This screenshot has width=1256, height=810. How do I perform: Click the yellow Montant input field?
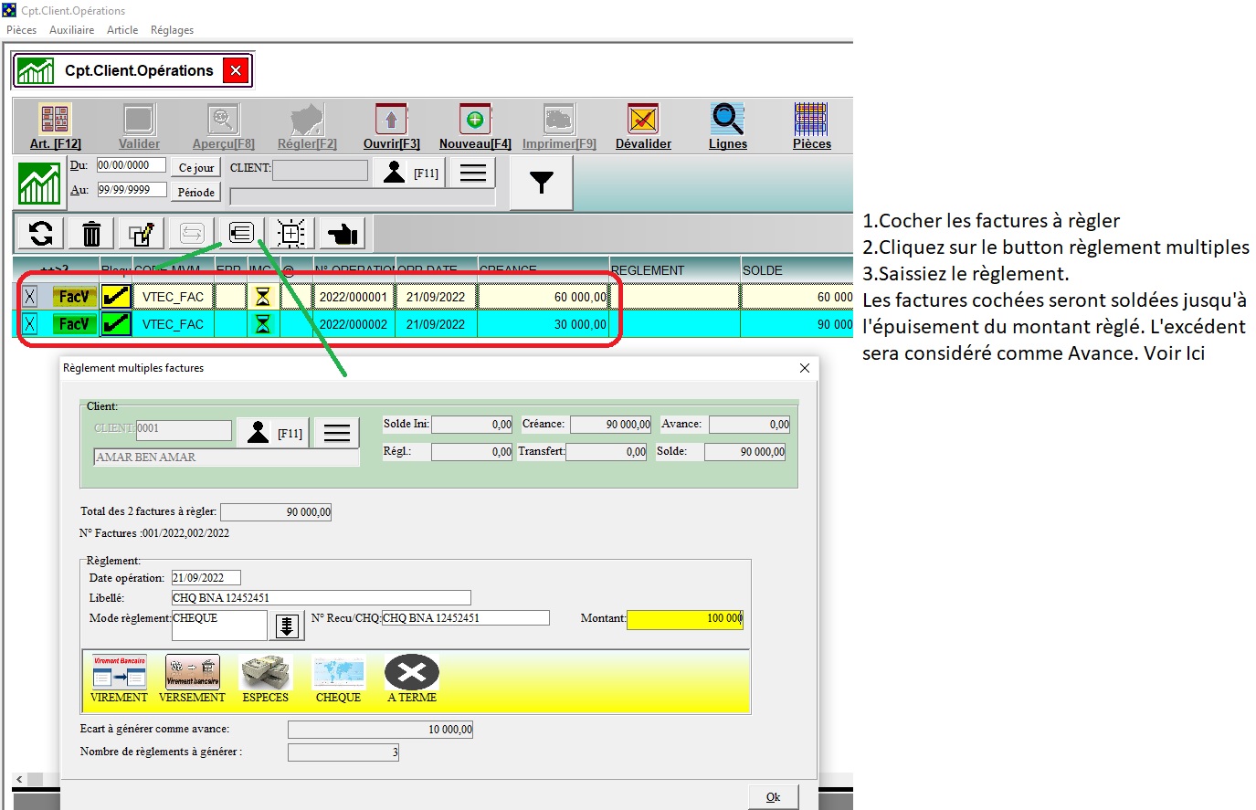point(685,619)
